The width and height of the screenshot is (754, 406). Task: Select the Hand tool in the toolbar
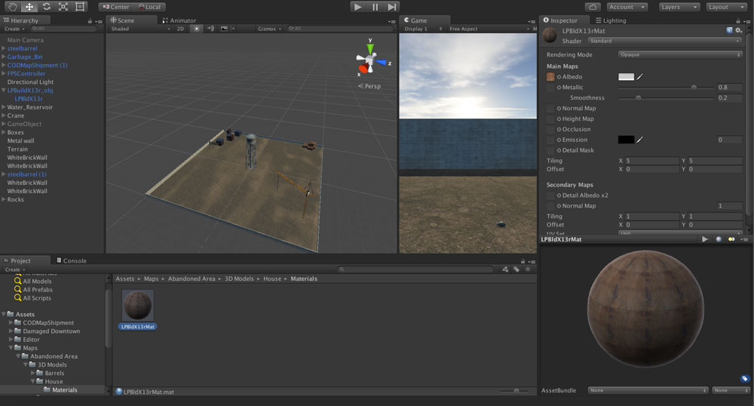click(12, 7)
